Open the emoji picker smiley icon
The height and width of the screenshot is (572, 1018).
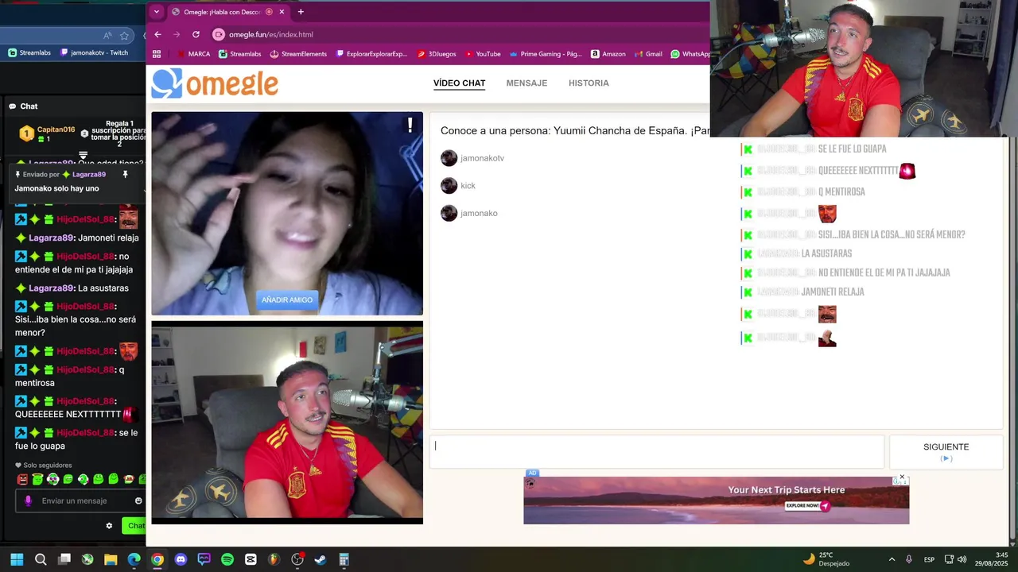(138, 501)
